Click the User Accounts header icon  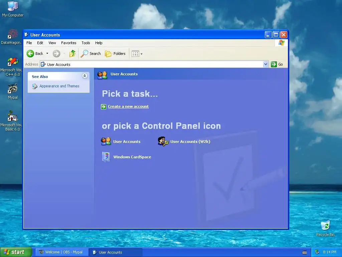(x=102, y=75)
